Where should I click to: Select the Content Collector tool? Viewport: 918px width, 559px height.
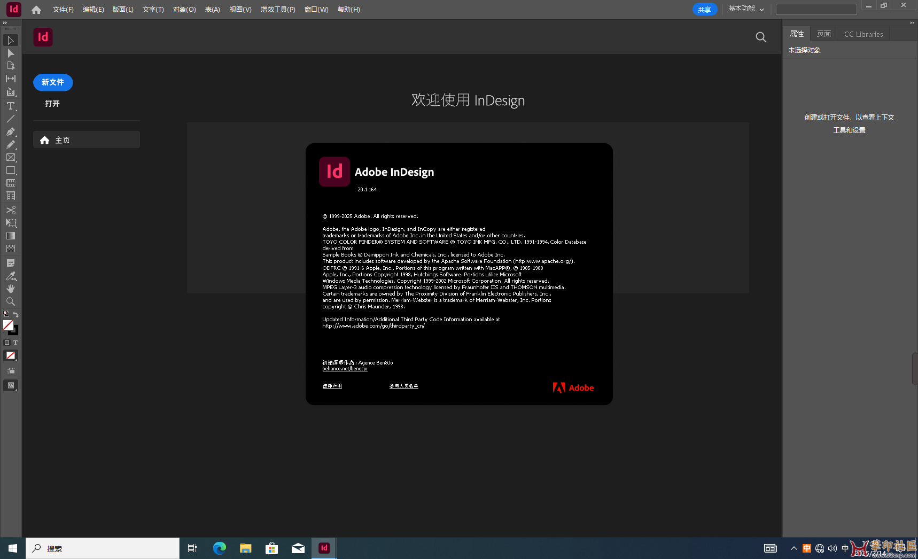11,92
